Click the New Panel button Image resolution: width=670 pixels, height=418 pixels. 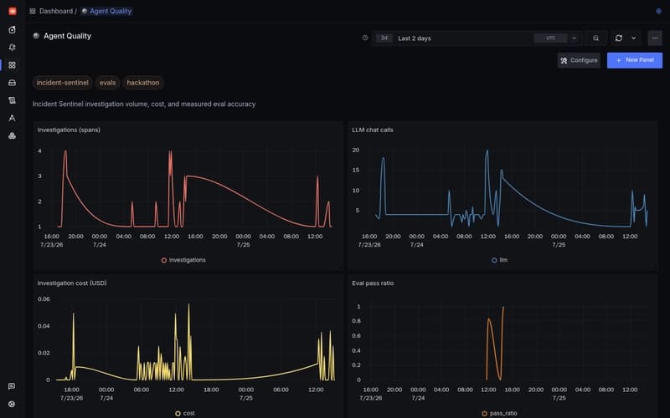coord(635,60)
